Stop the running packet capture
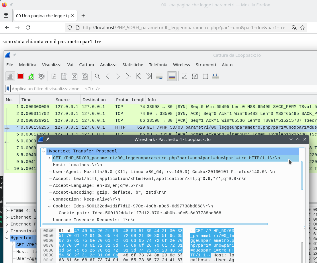The height and width of the screenshot is (263, 317). coord(20,76)
